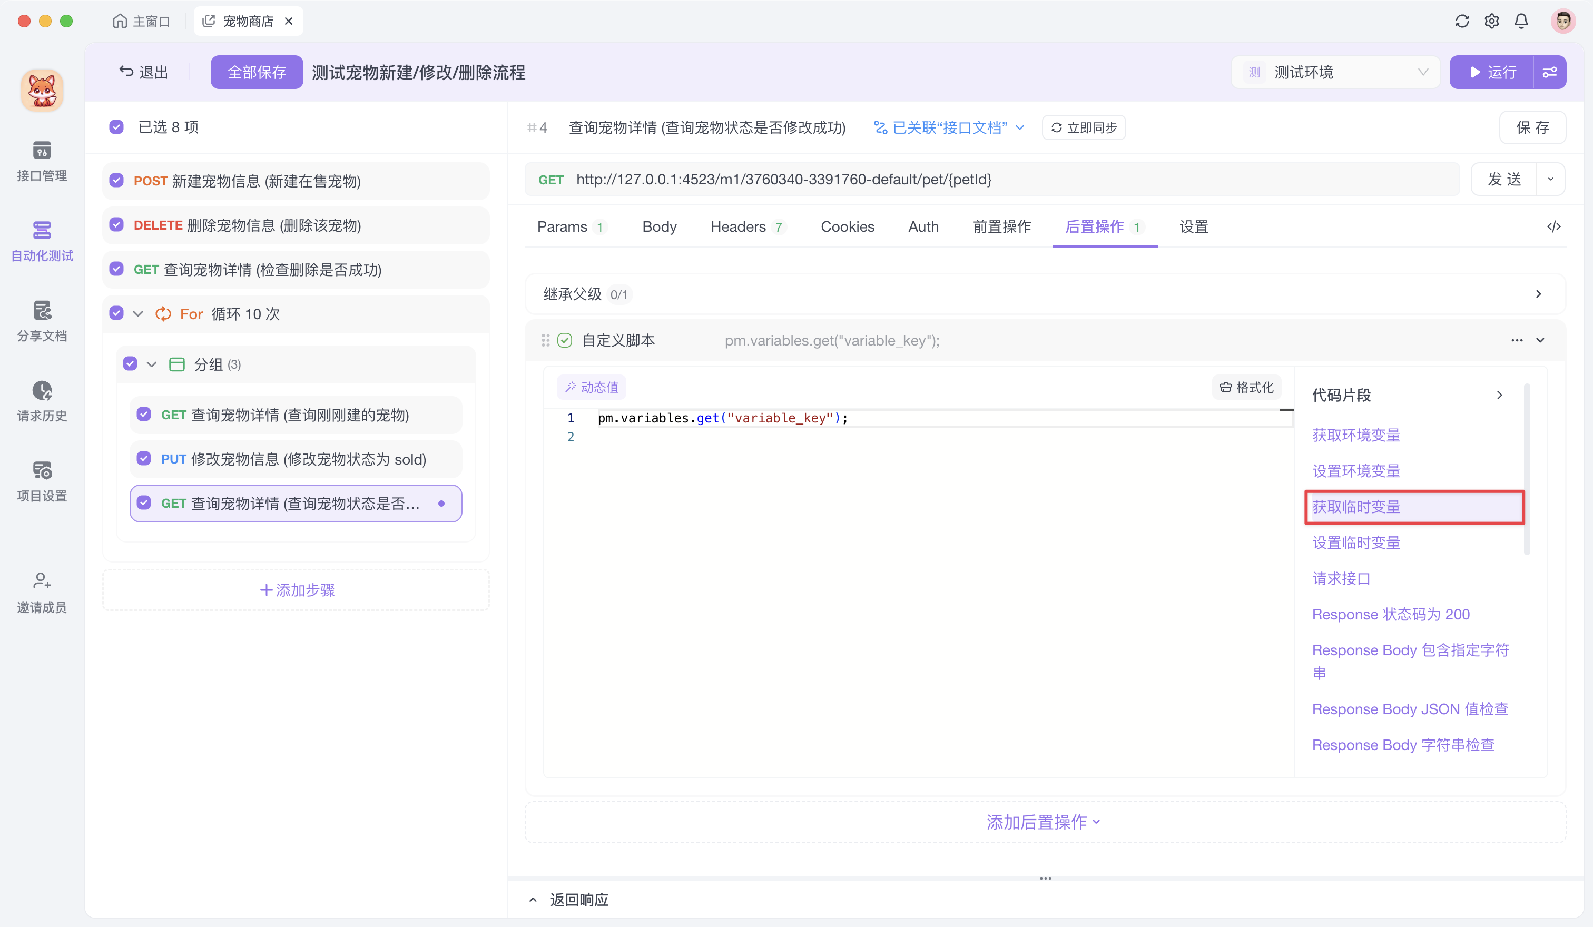
Task: Click the request URL input field
Action: pyautogui.click(x=885, y=179)
